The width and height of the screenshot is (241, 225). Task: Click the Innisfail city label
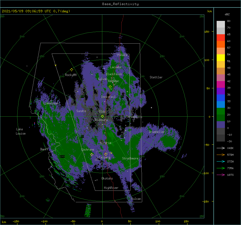coord(108,97)
